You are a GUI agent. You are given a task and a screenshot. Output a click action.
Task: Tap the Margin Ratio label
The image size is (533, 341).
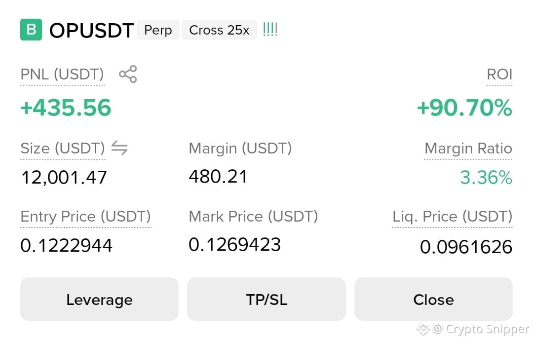tap(468, 148)
